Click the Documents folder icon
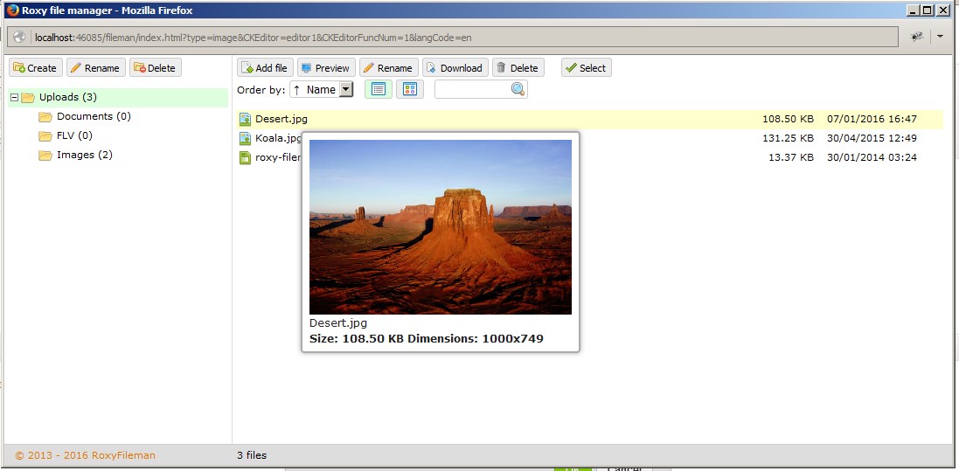Viewport: 959px width, 471px height. 45,117
